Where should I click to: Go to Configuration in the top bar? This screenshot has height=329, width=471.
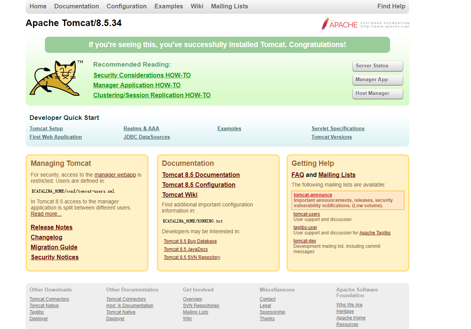(x=127, y=6)
